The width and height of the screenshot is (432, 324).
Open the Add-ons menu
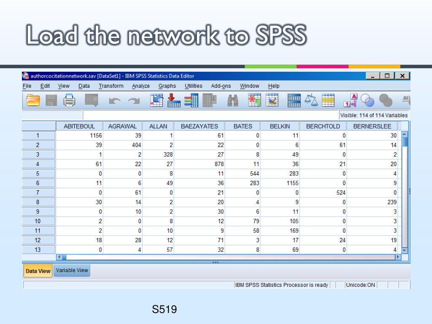(x=221, y=86)
